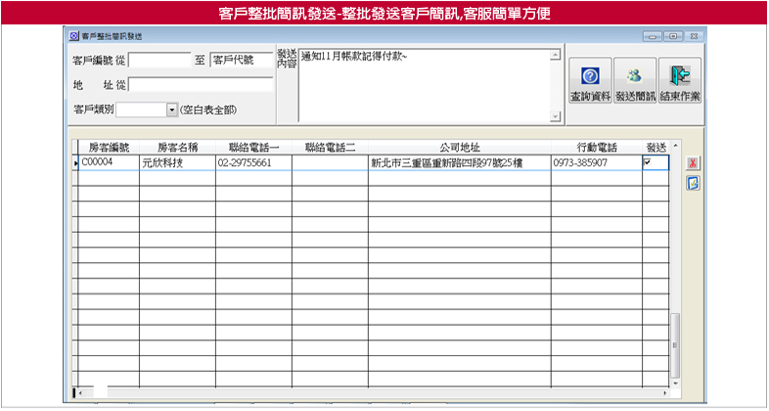Click the 客戶代號 end range field
Screen dimensions: 769x411
tap(241, 61)
